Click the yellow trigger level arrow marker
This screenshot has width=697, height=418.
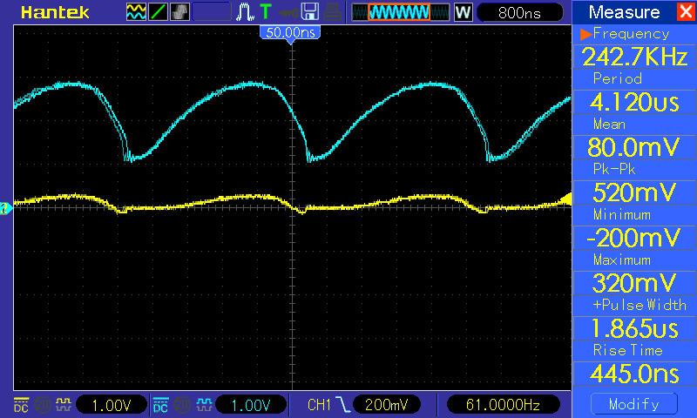pyautogui.click(x=565, y=199)
